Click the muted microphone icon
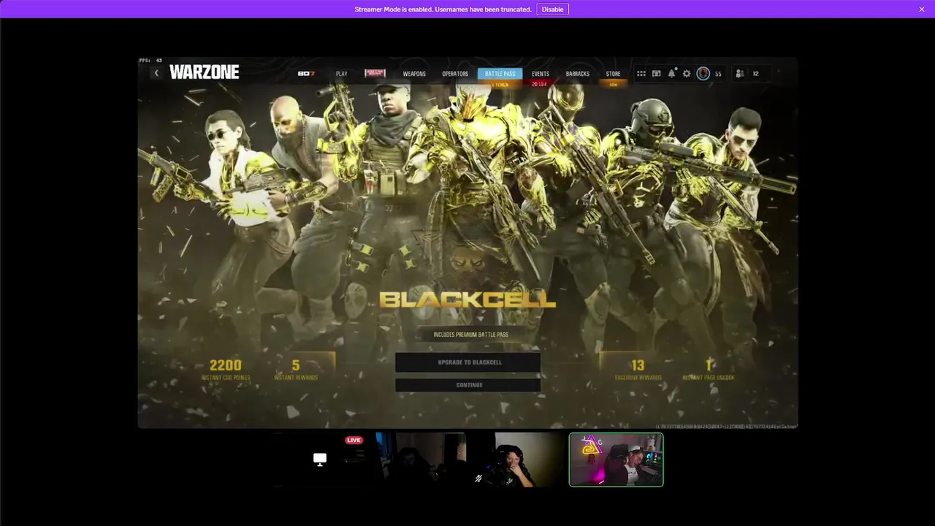The height and width of the screenshot is (526, 935). [478, 479]
